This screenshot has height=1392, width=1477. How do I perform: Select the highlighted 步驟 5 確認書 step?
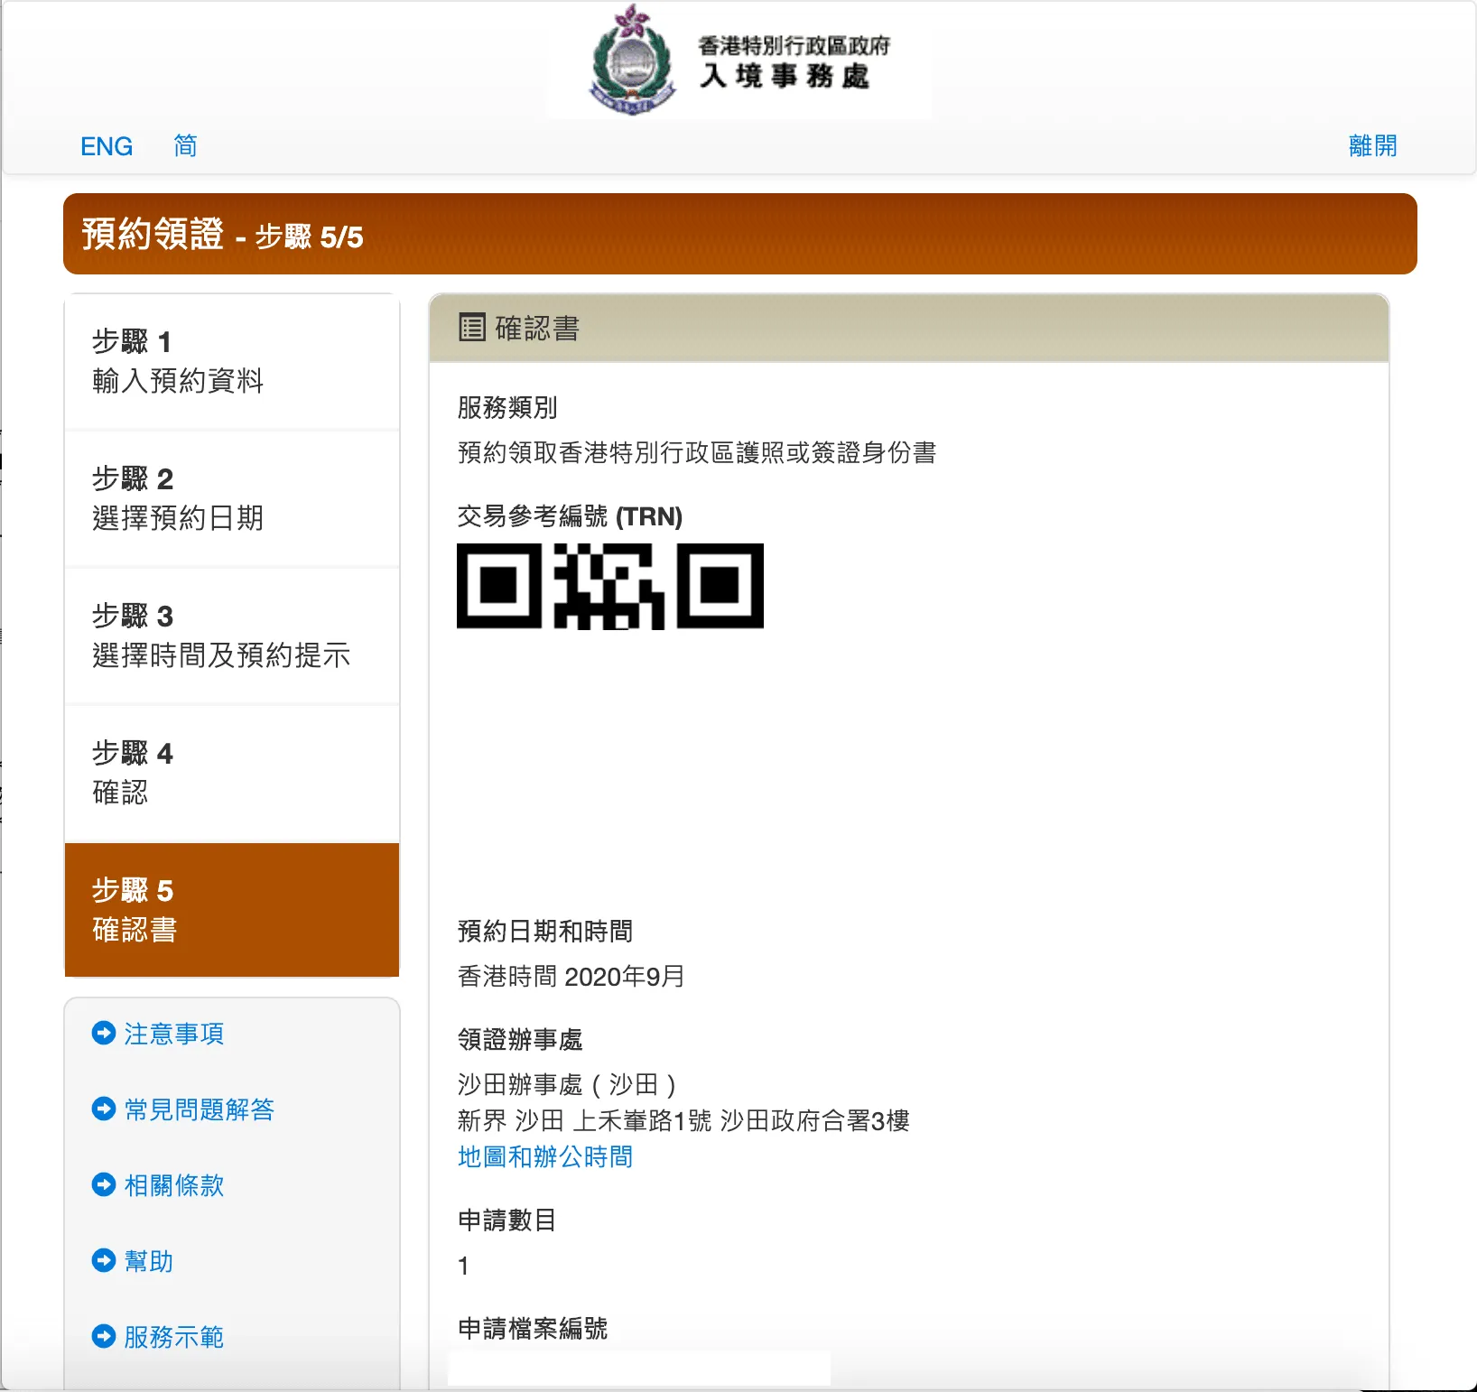point(232,910)
